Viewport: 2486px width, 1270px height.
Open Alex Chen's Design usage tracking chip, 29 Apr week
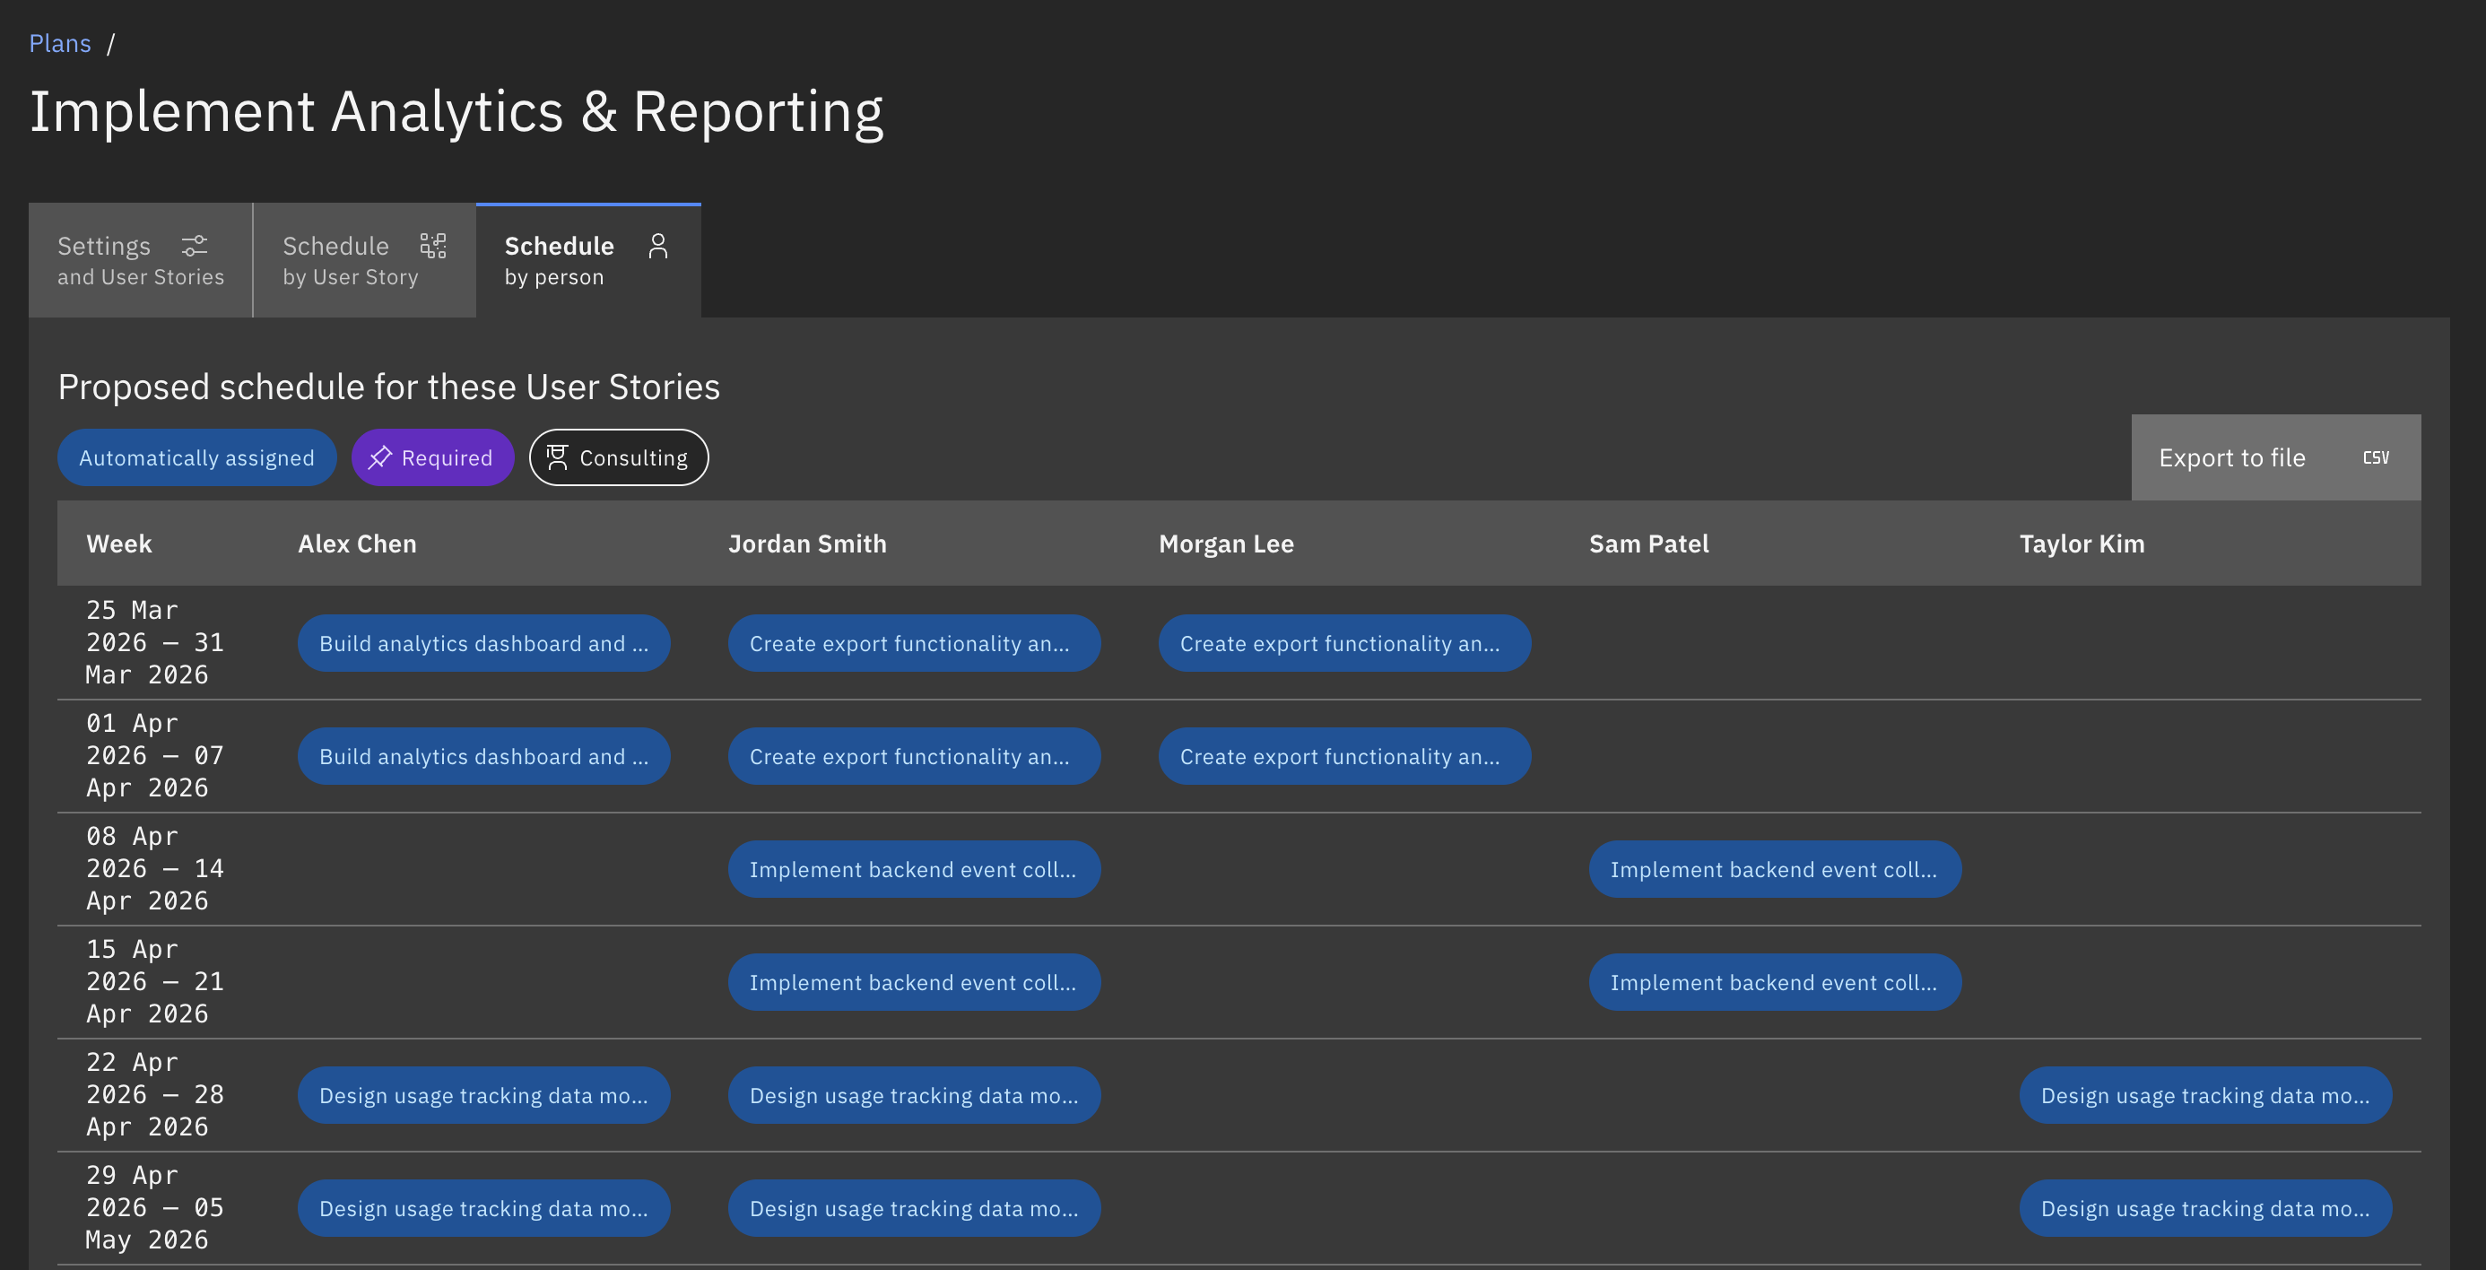coord(484,1208)
